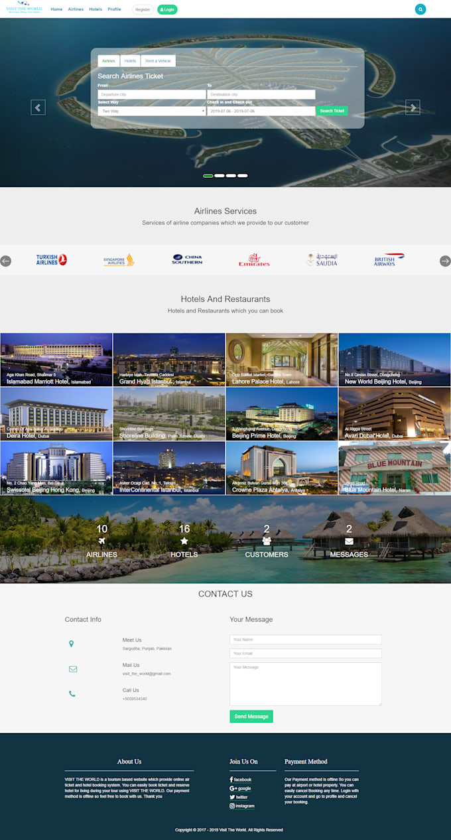This screenshot has width=451, height=840.
Task: Open Swissotel Beijing Hong Kong card
Action: click(x=56, y=468)
